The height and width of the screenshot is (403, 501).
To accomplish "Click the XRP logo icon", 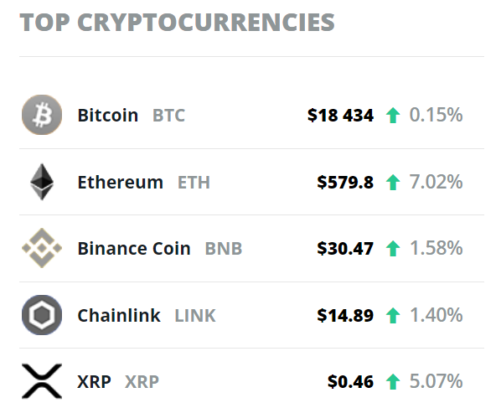I will (x=42, y=381).
